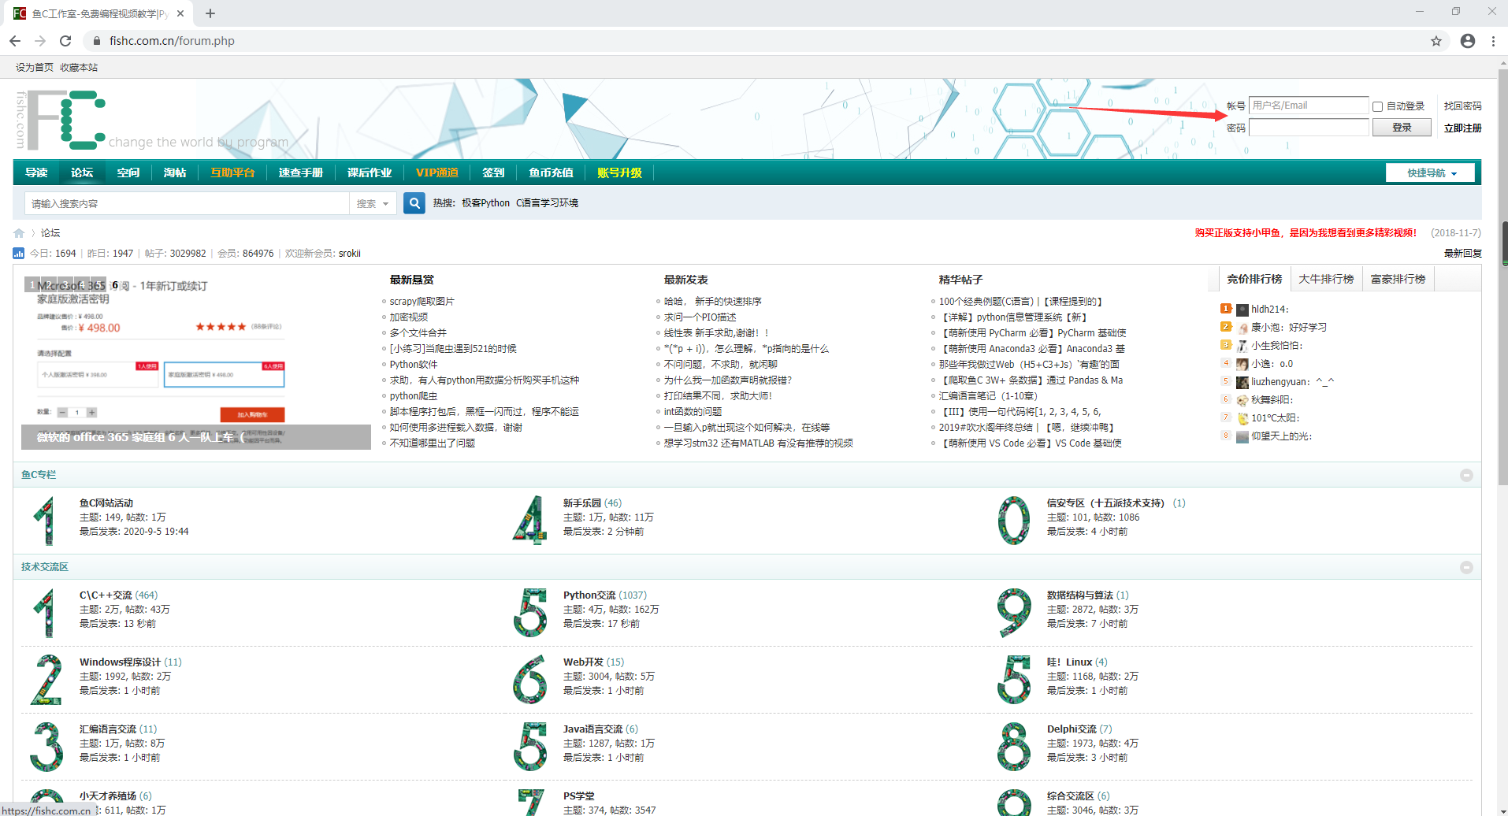
Task: Click the forum icon beside 汇编语言交流
Action: click(x=46, y=747)
